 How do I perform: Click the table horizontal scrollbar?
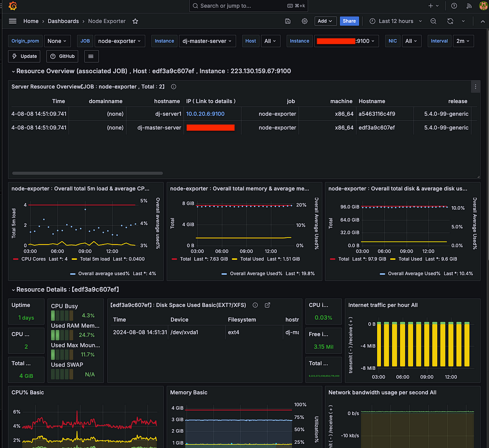click(88, 173)
